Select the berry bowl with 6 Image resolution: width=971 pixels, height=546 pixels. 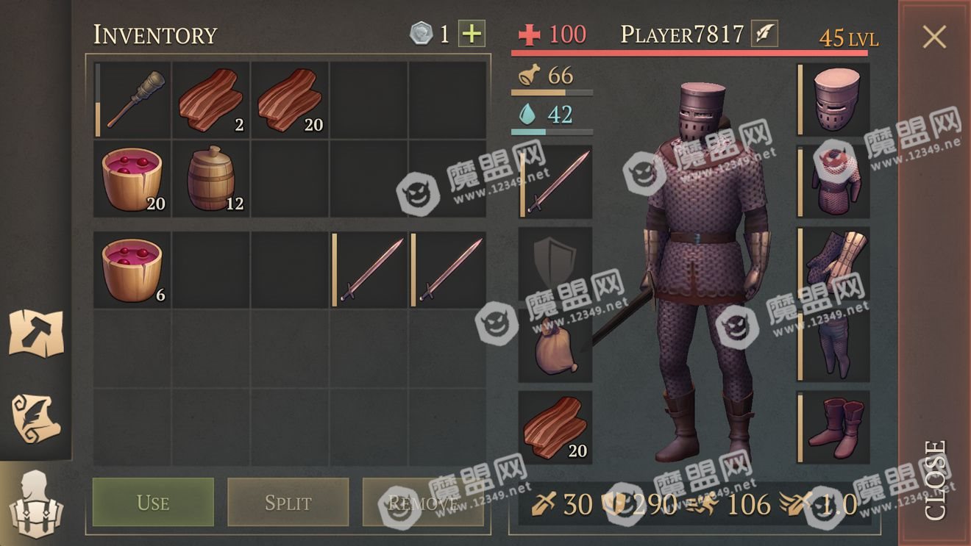coord(132,269)
